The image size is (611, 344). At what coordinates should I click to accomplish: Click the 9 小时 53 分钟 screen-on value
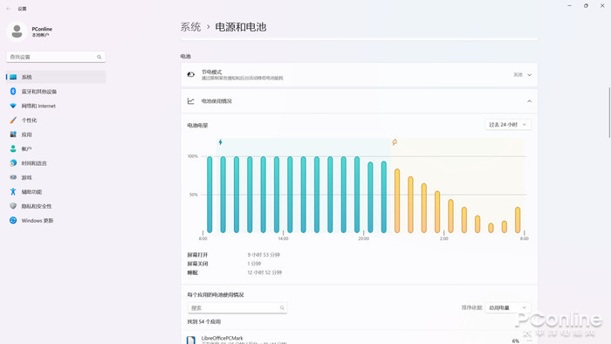click(264, 255)
